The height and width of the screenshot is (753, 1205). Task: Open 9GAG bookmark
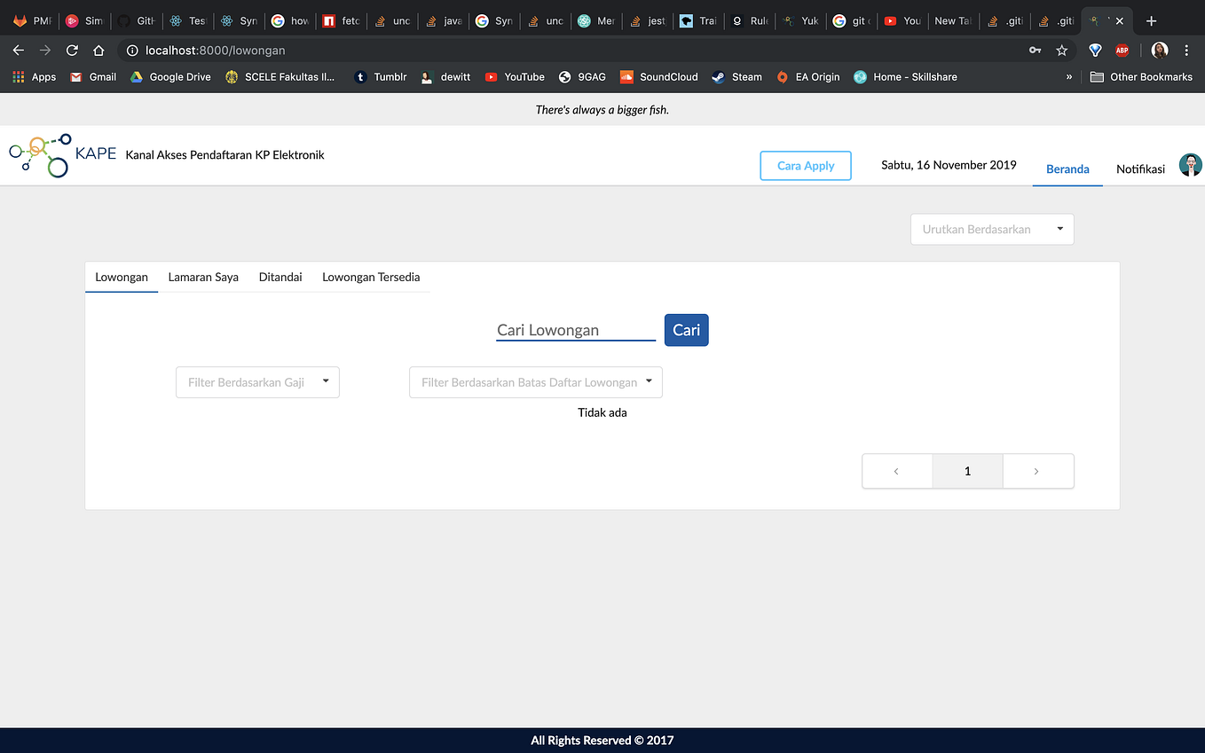point(581,77)
